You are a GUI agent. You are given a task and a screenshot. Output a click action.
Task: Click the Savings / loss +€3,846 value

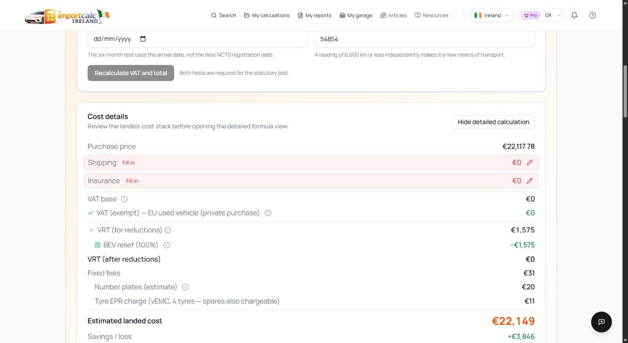pos(521,337)
